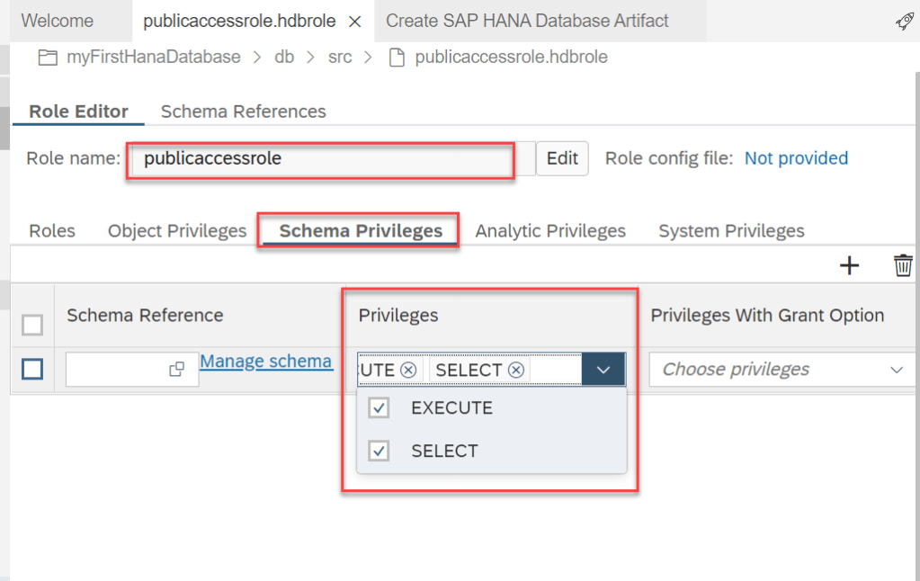
Task: Click the myFirstHanaDatabase folder icon in breadcrumb
Action: (48, 58)
